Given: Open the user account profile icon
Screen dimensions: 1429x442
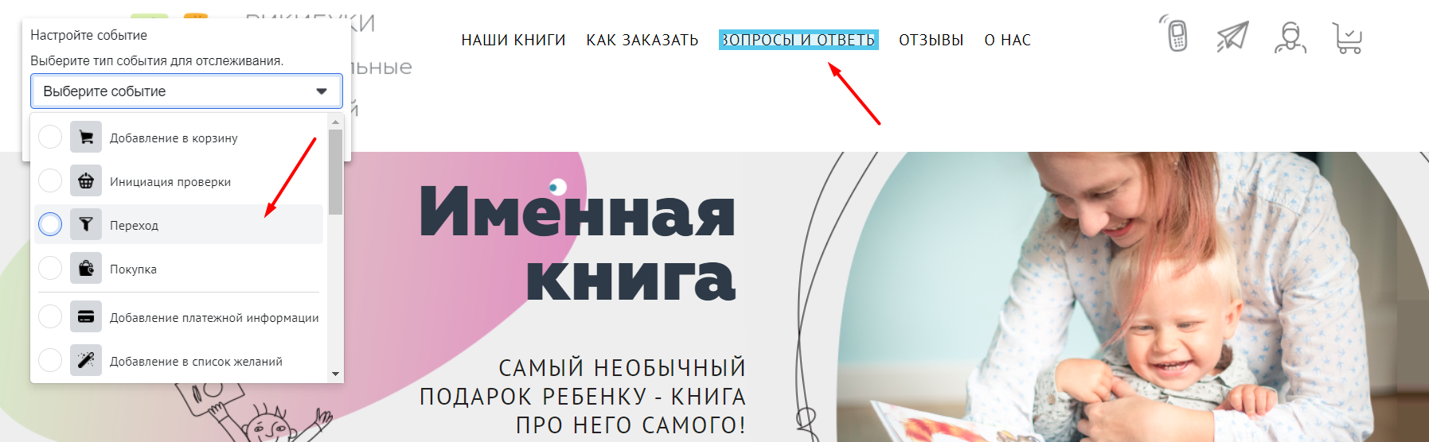Looking at the screenshot, I should 1290,37.
